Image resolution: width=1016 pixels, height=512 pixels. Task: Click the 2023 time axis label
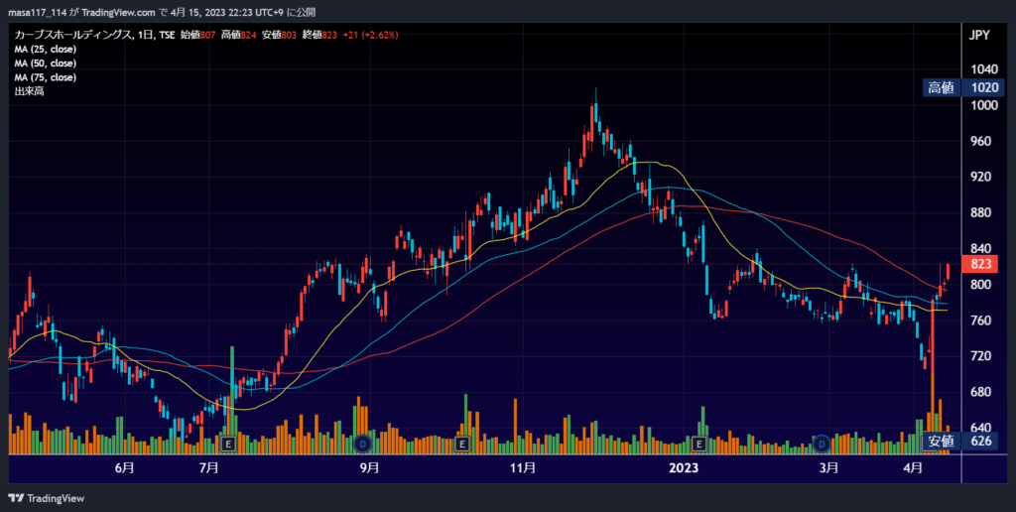tap(684, 467)
